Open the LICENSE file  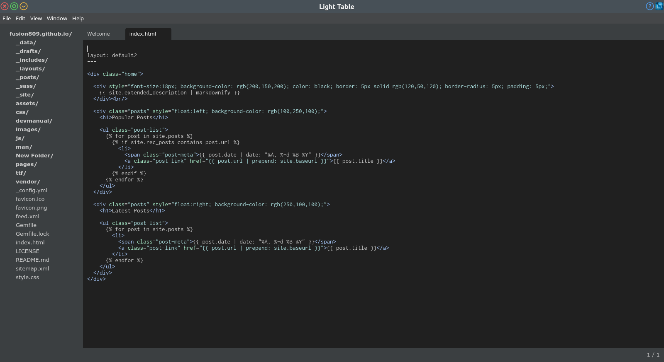coord(27,251)
